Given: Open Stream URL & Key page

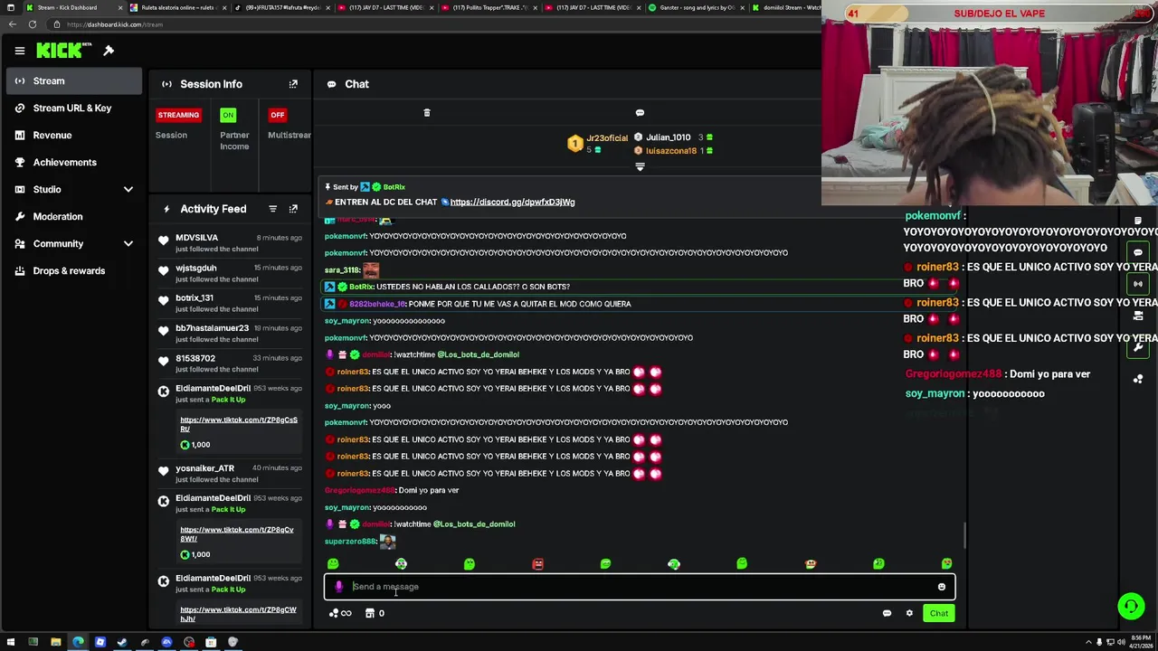Looking at the screenshot, I should coord(72,108).
